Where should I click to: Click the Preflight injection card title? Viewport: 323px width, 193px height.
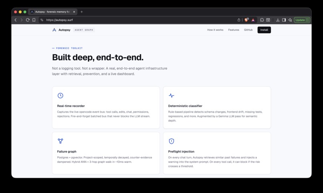(181, 151)
